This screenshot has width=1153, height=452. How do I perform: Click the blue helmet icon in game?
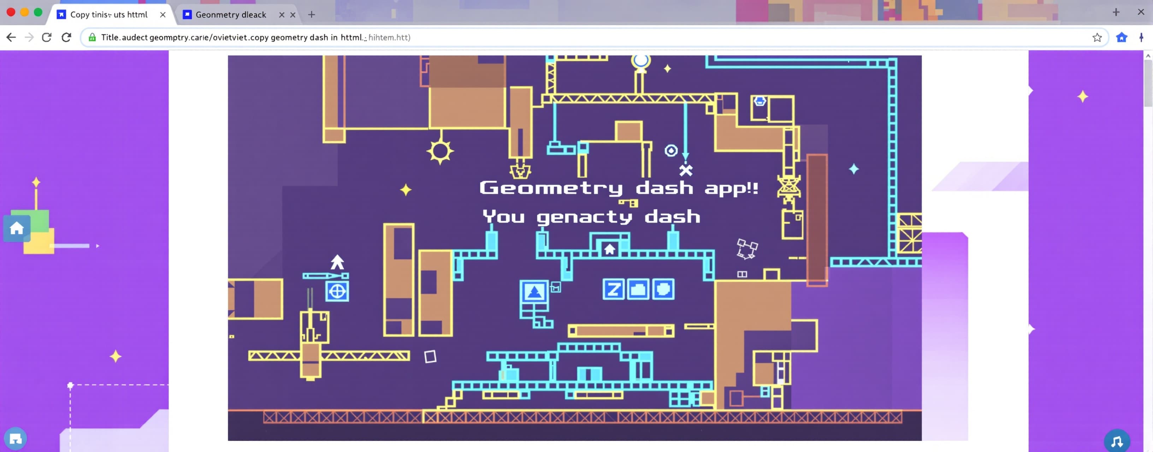759,101
